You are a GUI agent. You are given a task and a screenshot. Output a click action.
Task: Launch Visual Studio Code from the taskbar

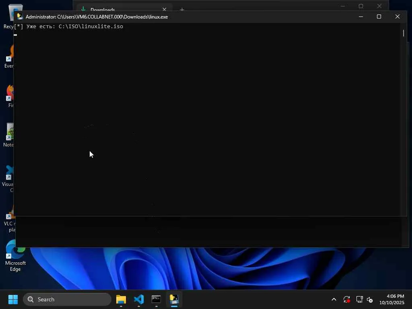[x=139, y=299]
